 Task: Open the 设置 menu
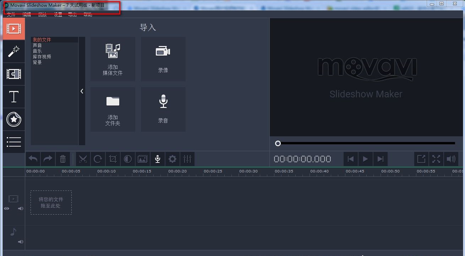click(x=58, y=15)
